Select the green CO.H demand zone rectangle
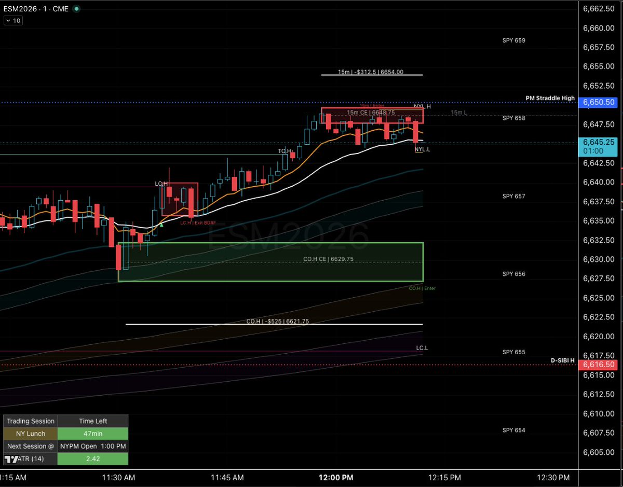The width and height of the screenshot is (623, 487). pyautogui.click(x=270, y=262)
